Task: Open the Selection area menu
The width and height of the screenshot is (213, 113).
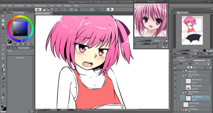Action: (40, 5)
